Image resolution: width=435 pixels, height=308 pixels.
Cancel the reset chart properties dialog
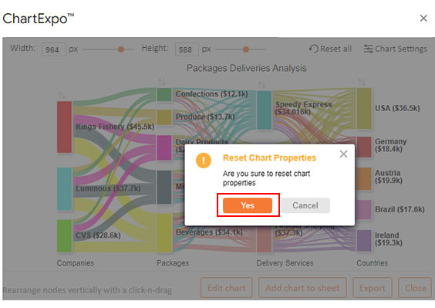(x=305, y=205)
